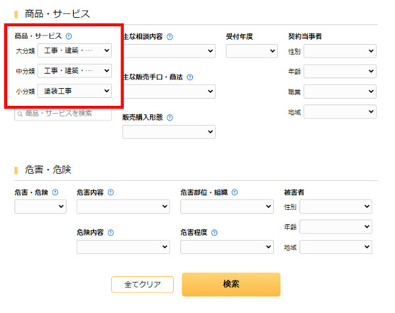The width and height of the screenshot is (395, 313).
Task: Focus the 商品・サービスを検索 input field
Action: click(x=63, y=114)
